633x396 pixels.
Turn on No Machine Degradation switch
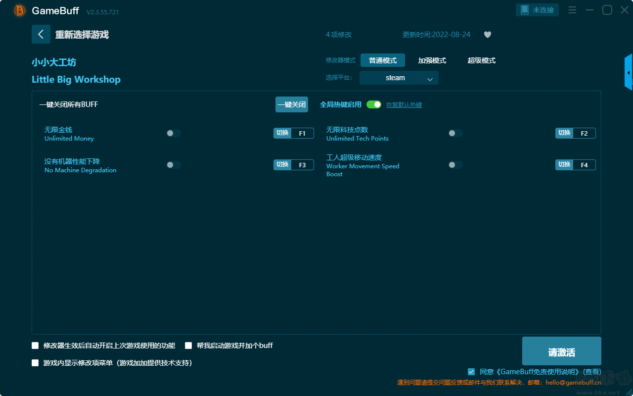174,165
